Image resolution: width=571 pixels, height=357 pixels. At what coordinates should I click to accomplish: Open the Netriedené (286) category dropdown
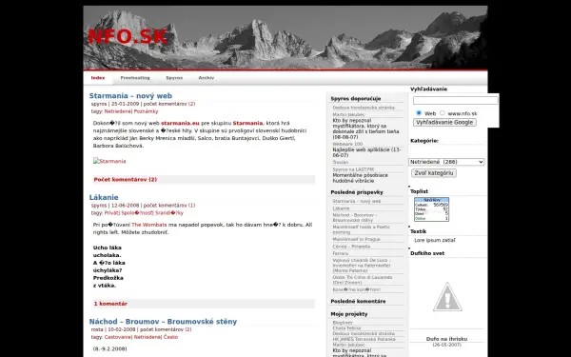(x=446, y=162)
